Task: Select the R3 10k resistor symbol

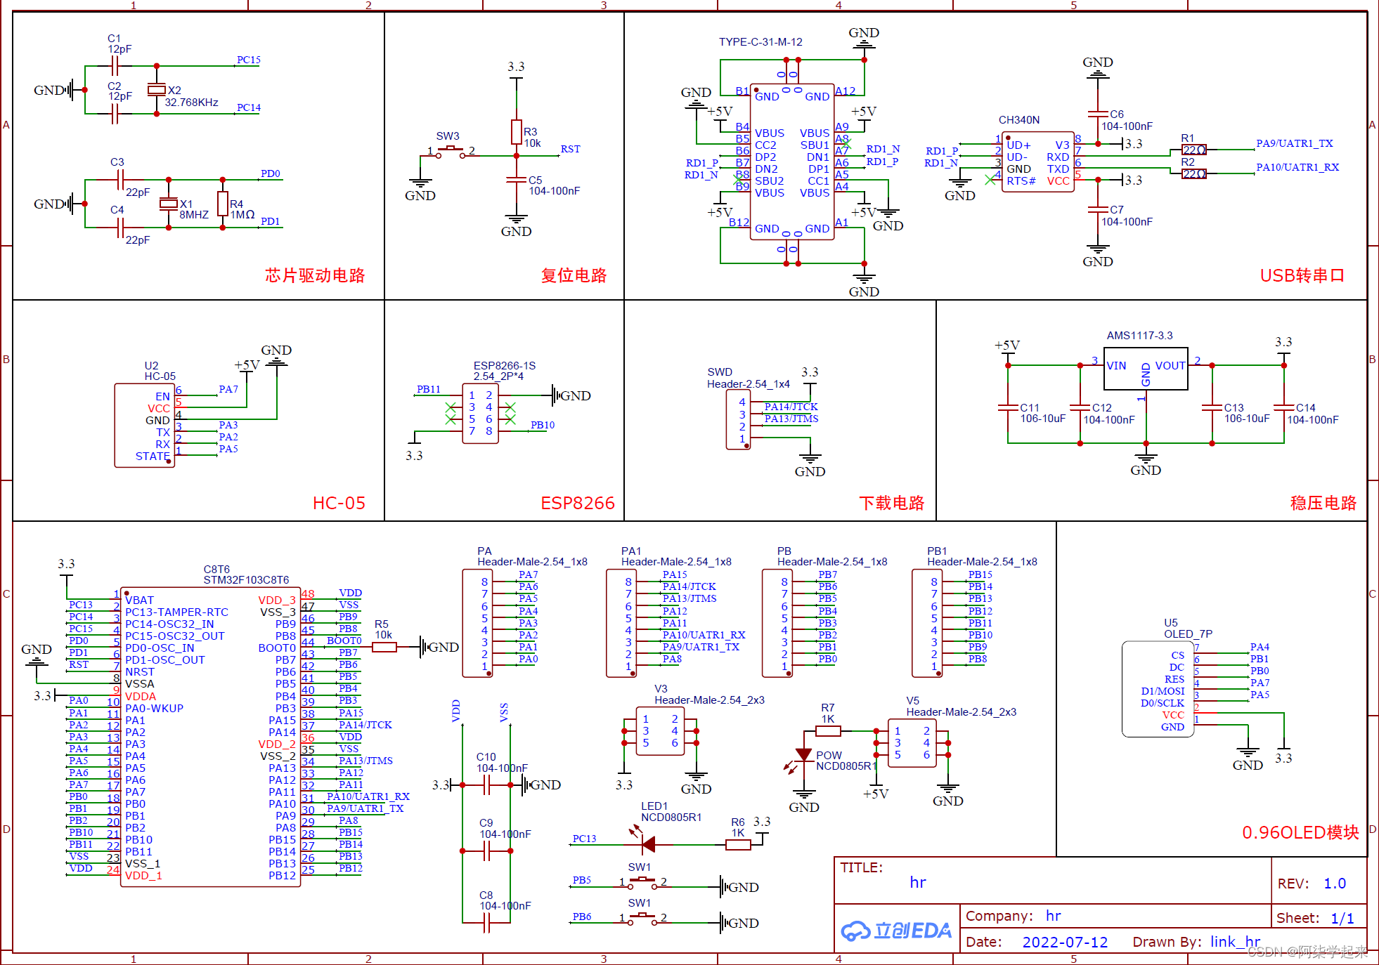Action: (517, 131)
